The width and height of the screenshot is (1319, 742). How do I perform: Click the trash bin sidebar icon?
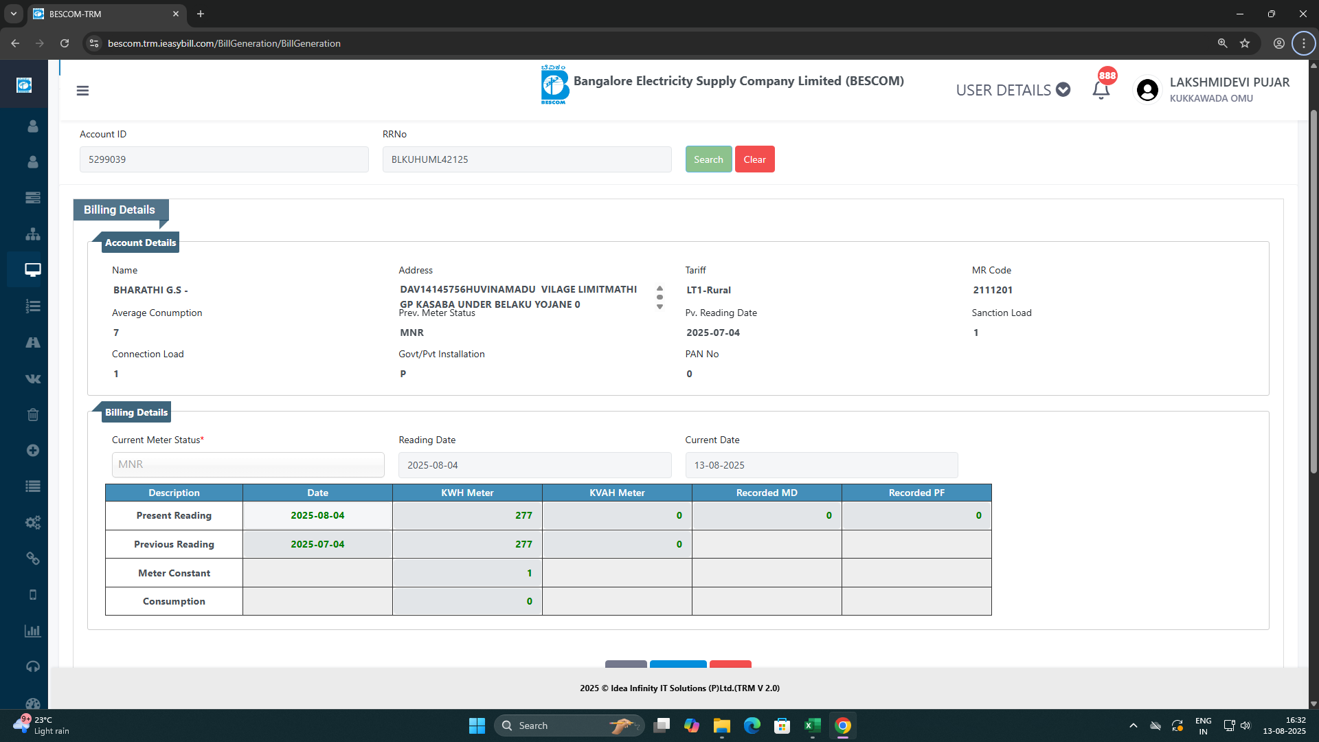pos(32,414)
